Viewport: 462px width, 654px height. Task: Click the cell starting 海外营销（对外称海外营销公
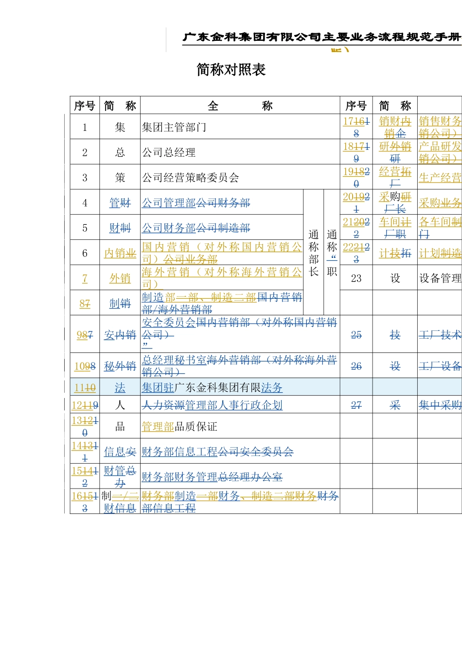point(222,278)
